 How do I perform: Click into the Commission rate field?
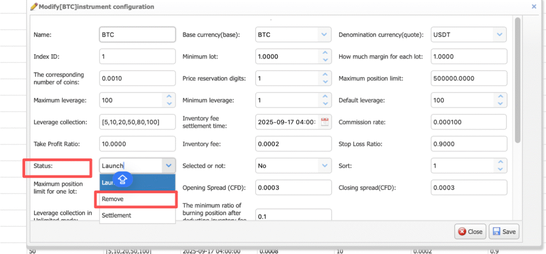[468, 122]
